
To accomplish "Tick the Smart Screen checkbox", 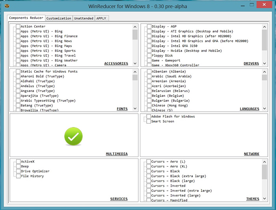I will coord(149,122).
